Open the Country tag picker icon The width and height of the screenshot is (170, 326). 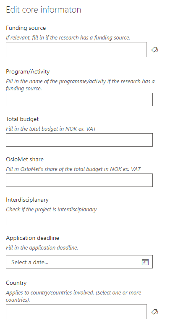pyautogui.click(x=154, y=312)
